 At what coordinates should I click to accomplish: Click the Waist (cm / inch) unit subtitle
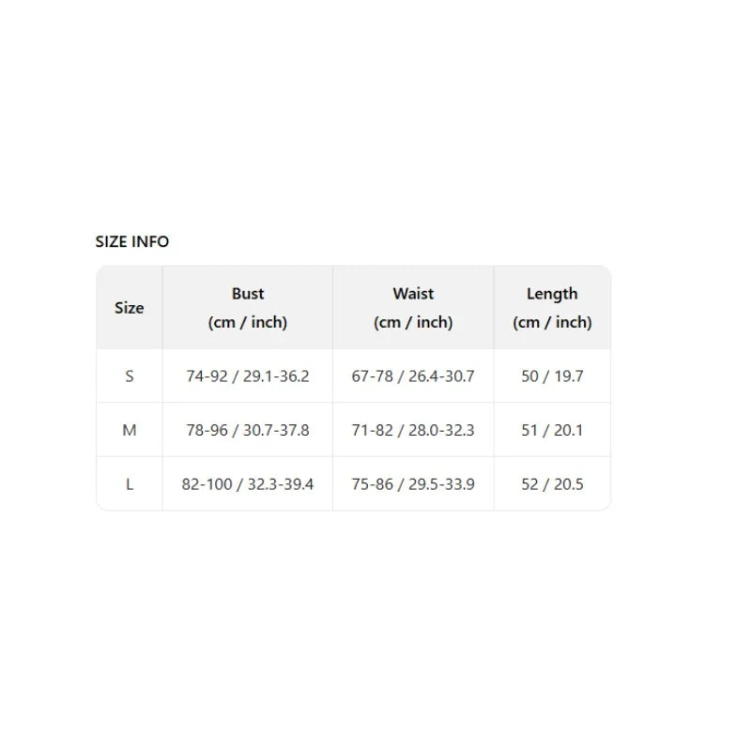coord(413,322)
